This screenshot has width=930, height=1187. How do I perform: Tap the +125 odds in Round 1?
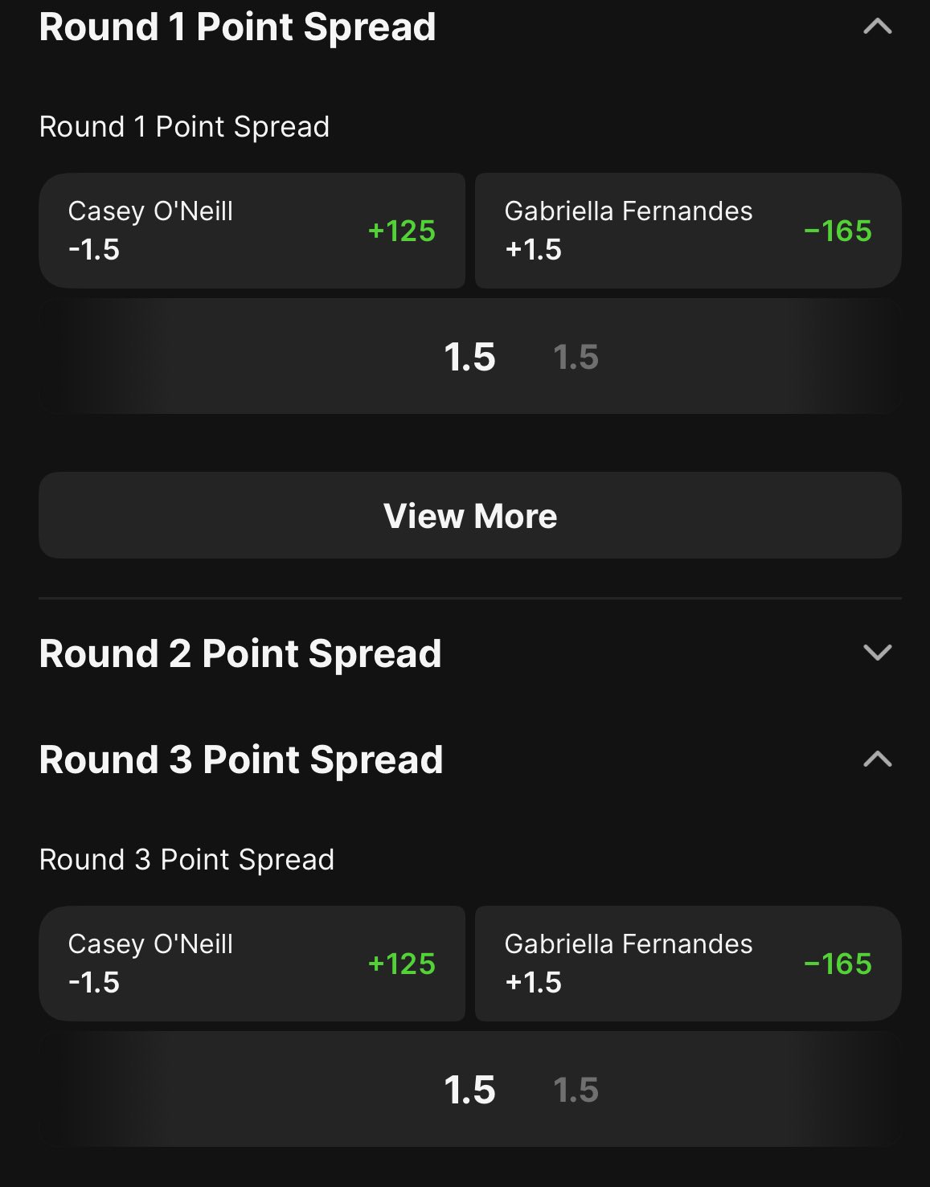[x=401, y=231]
